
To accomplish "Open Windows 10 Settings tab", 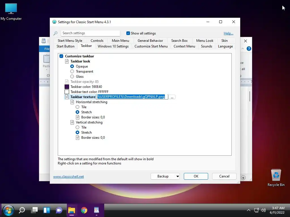I will click(x=113, y=46).
